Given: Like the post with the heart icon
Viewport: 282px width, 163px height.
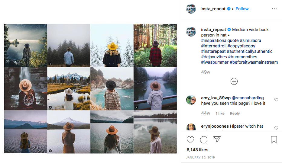Looking at the screenshot, I should tap(190, 140).
